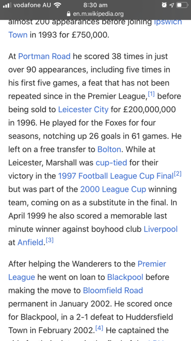
Task: Open the Anfield link
Action: pos(30,242)
